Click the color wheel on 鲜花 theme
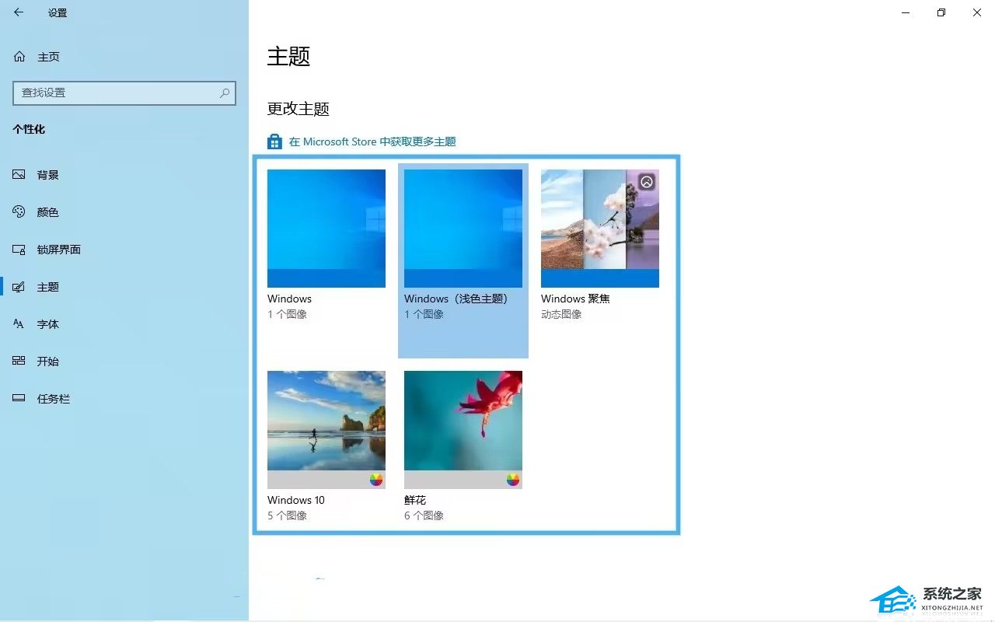The height and width of the screenshot is (622, 995). 513,480
